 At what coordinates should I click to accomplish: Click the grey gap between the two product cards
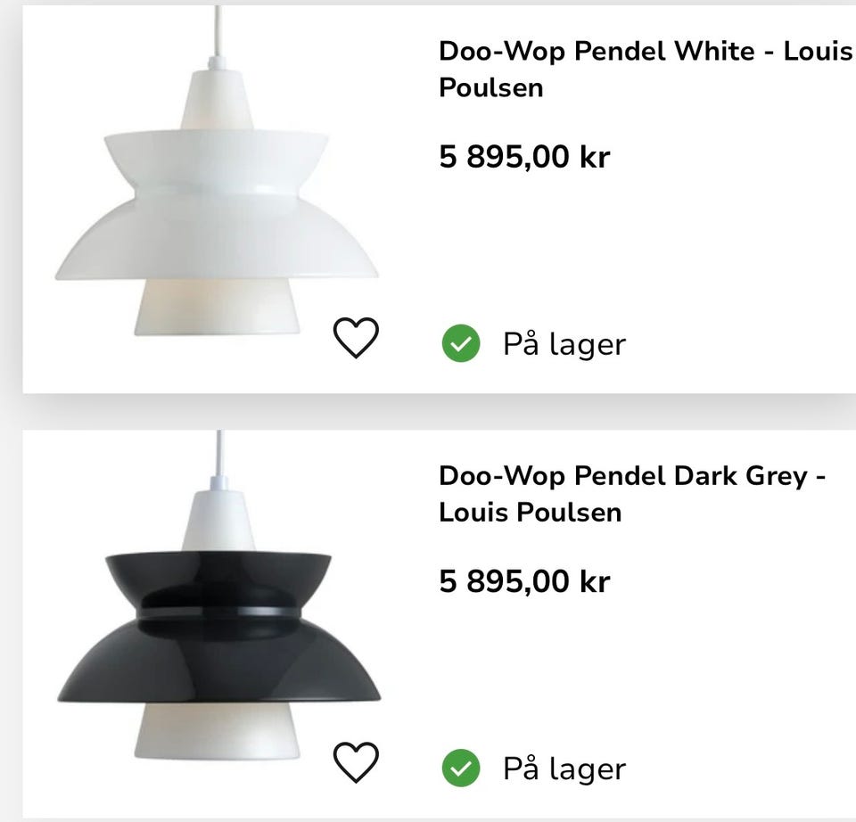point(439,412)
